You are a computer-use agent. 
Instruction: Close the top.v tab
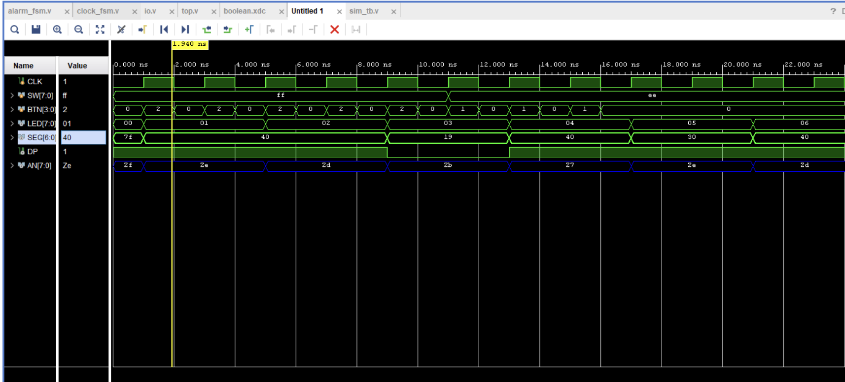(x=213, y=11)
